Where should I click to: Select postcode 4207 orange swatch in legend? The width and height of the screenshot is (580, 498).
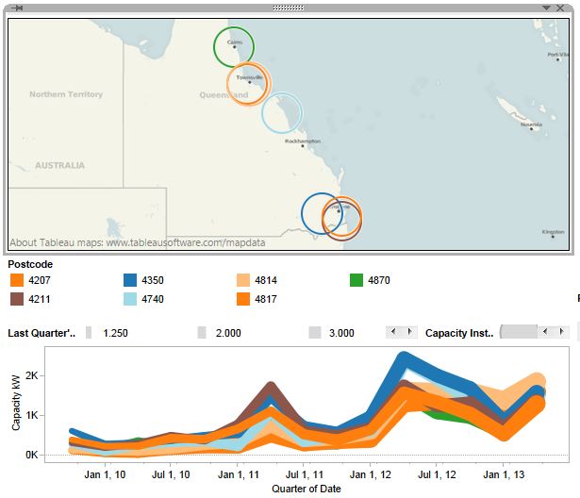click(17, 280)
